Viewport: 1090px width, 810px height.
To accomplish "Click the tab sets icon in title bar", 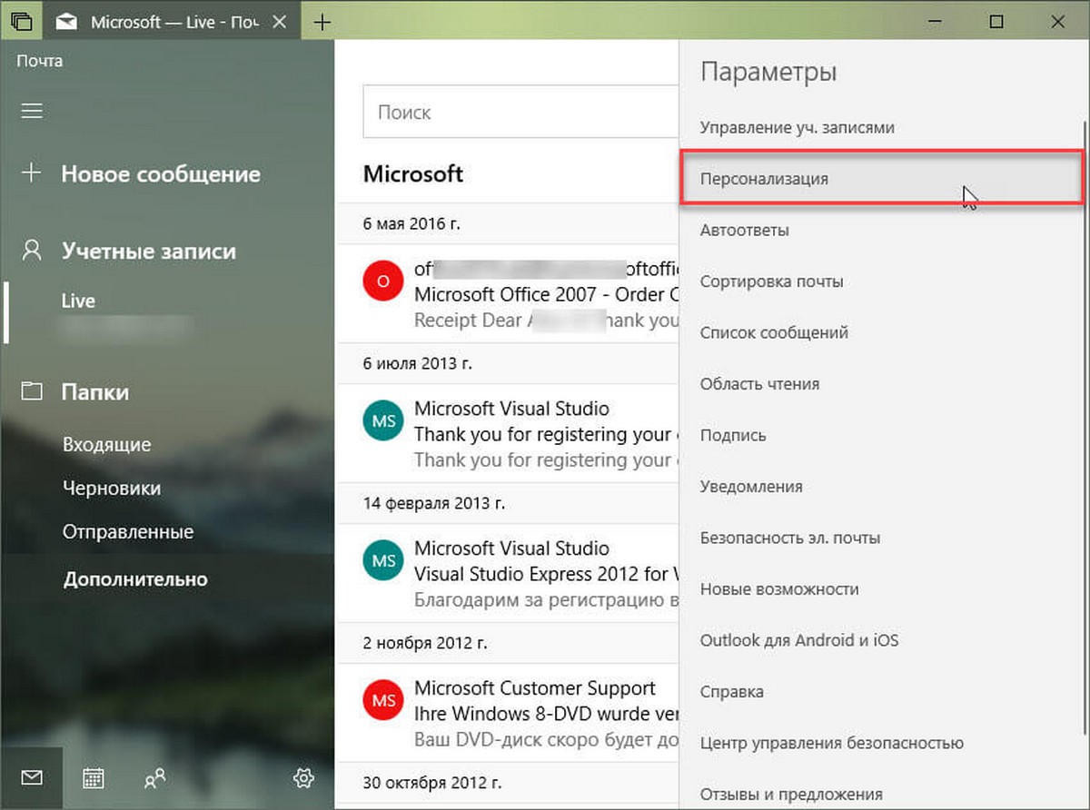I will [23, 22].
